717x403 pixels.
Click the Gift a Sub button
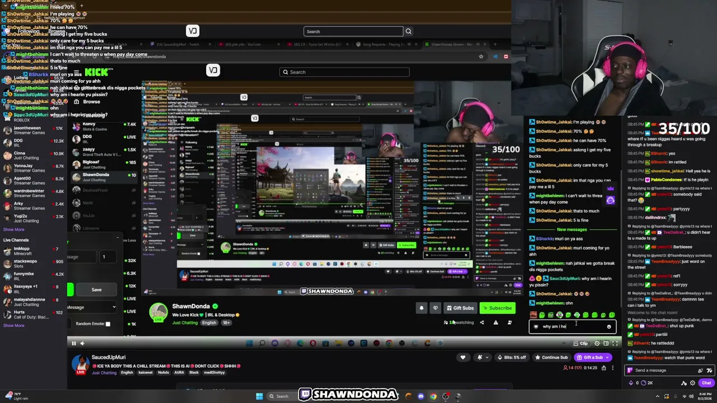pos(593,357)
